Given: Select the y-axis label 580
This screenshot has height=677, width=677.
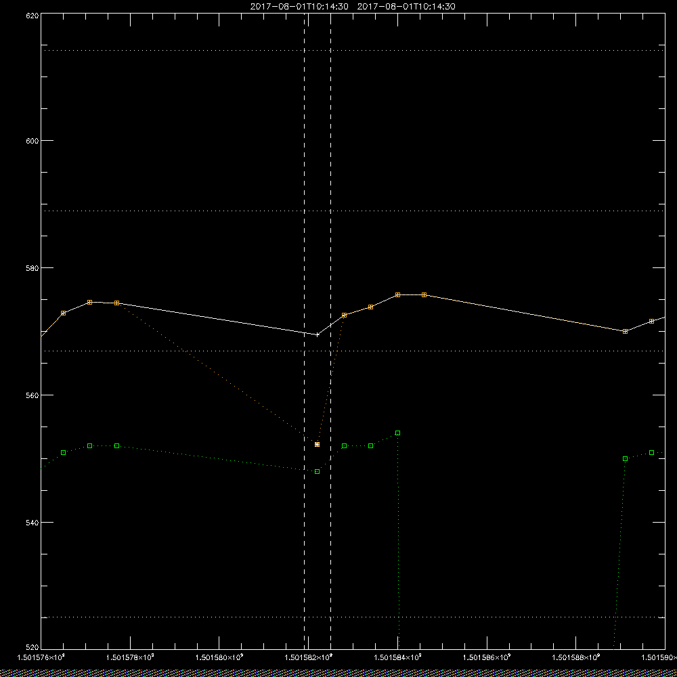Looking at the screenshot, I should point(32,267).
